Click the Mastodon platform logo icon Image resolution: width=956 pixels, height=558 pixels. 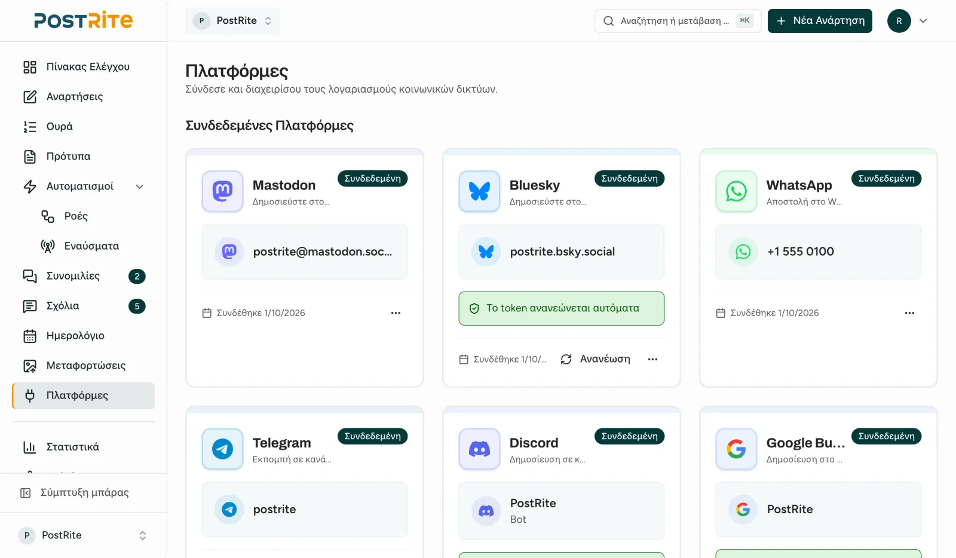(x=222, y=191)
